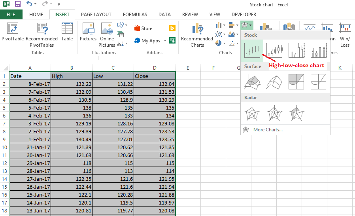Viewport: 355px width, 216px height.
Task: Insert a PivotTable
Action: [x=13, y=32]
